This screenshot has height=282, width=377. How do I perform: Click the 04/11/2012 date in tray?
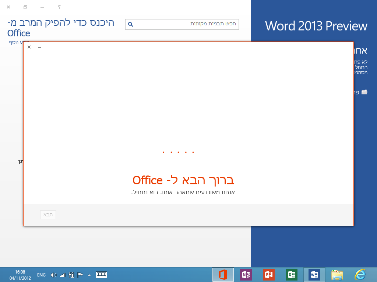[x=20, y=278]
